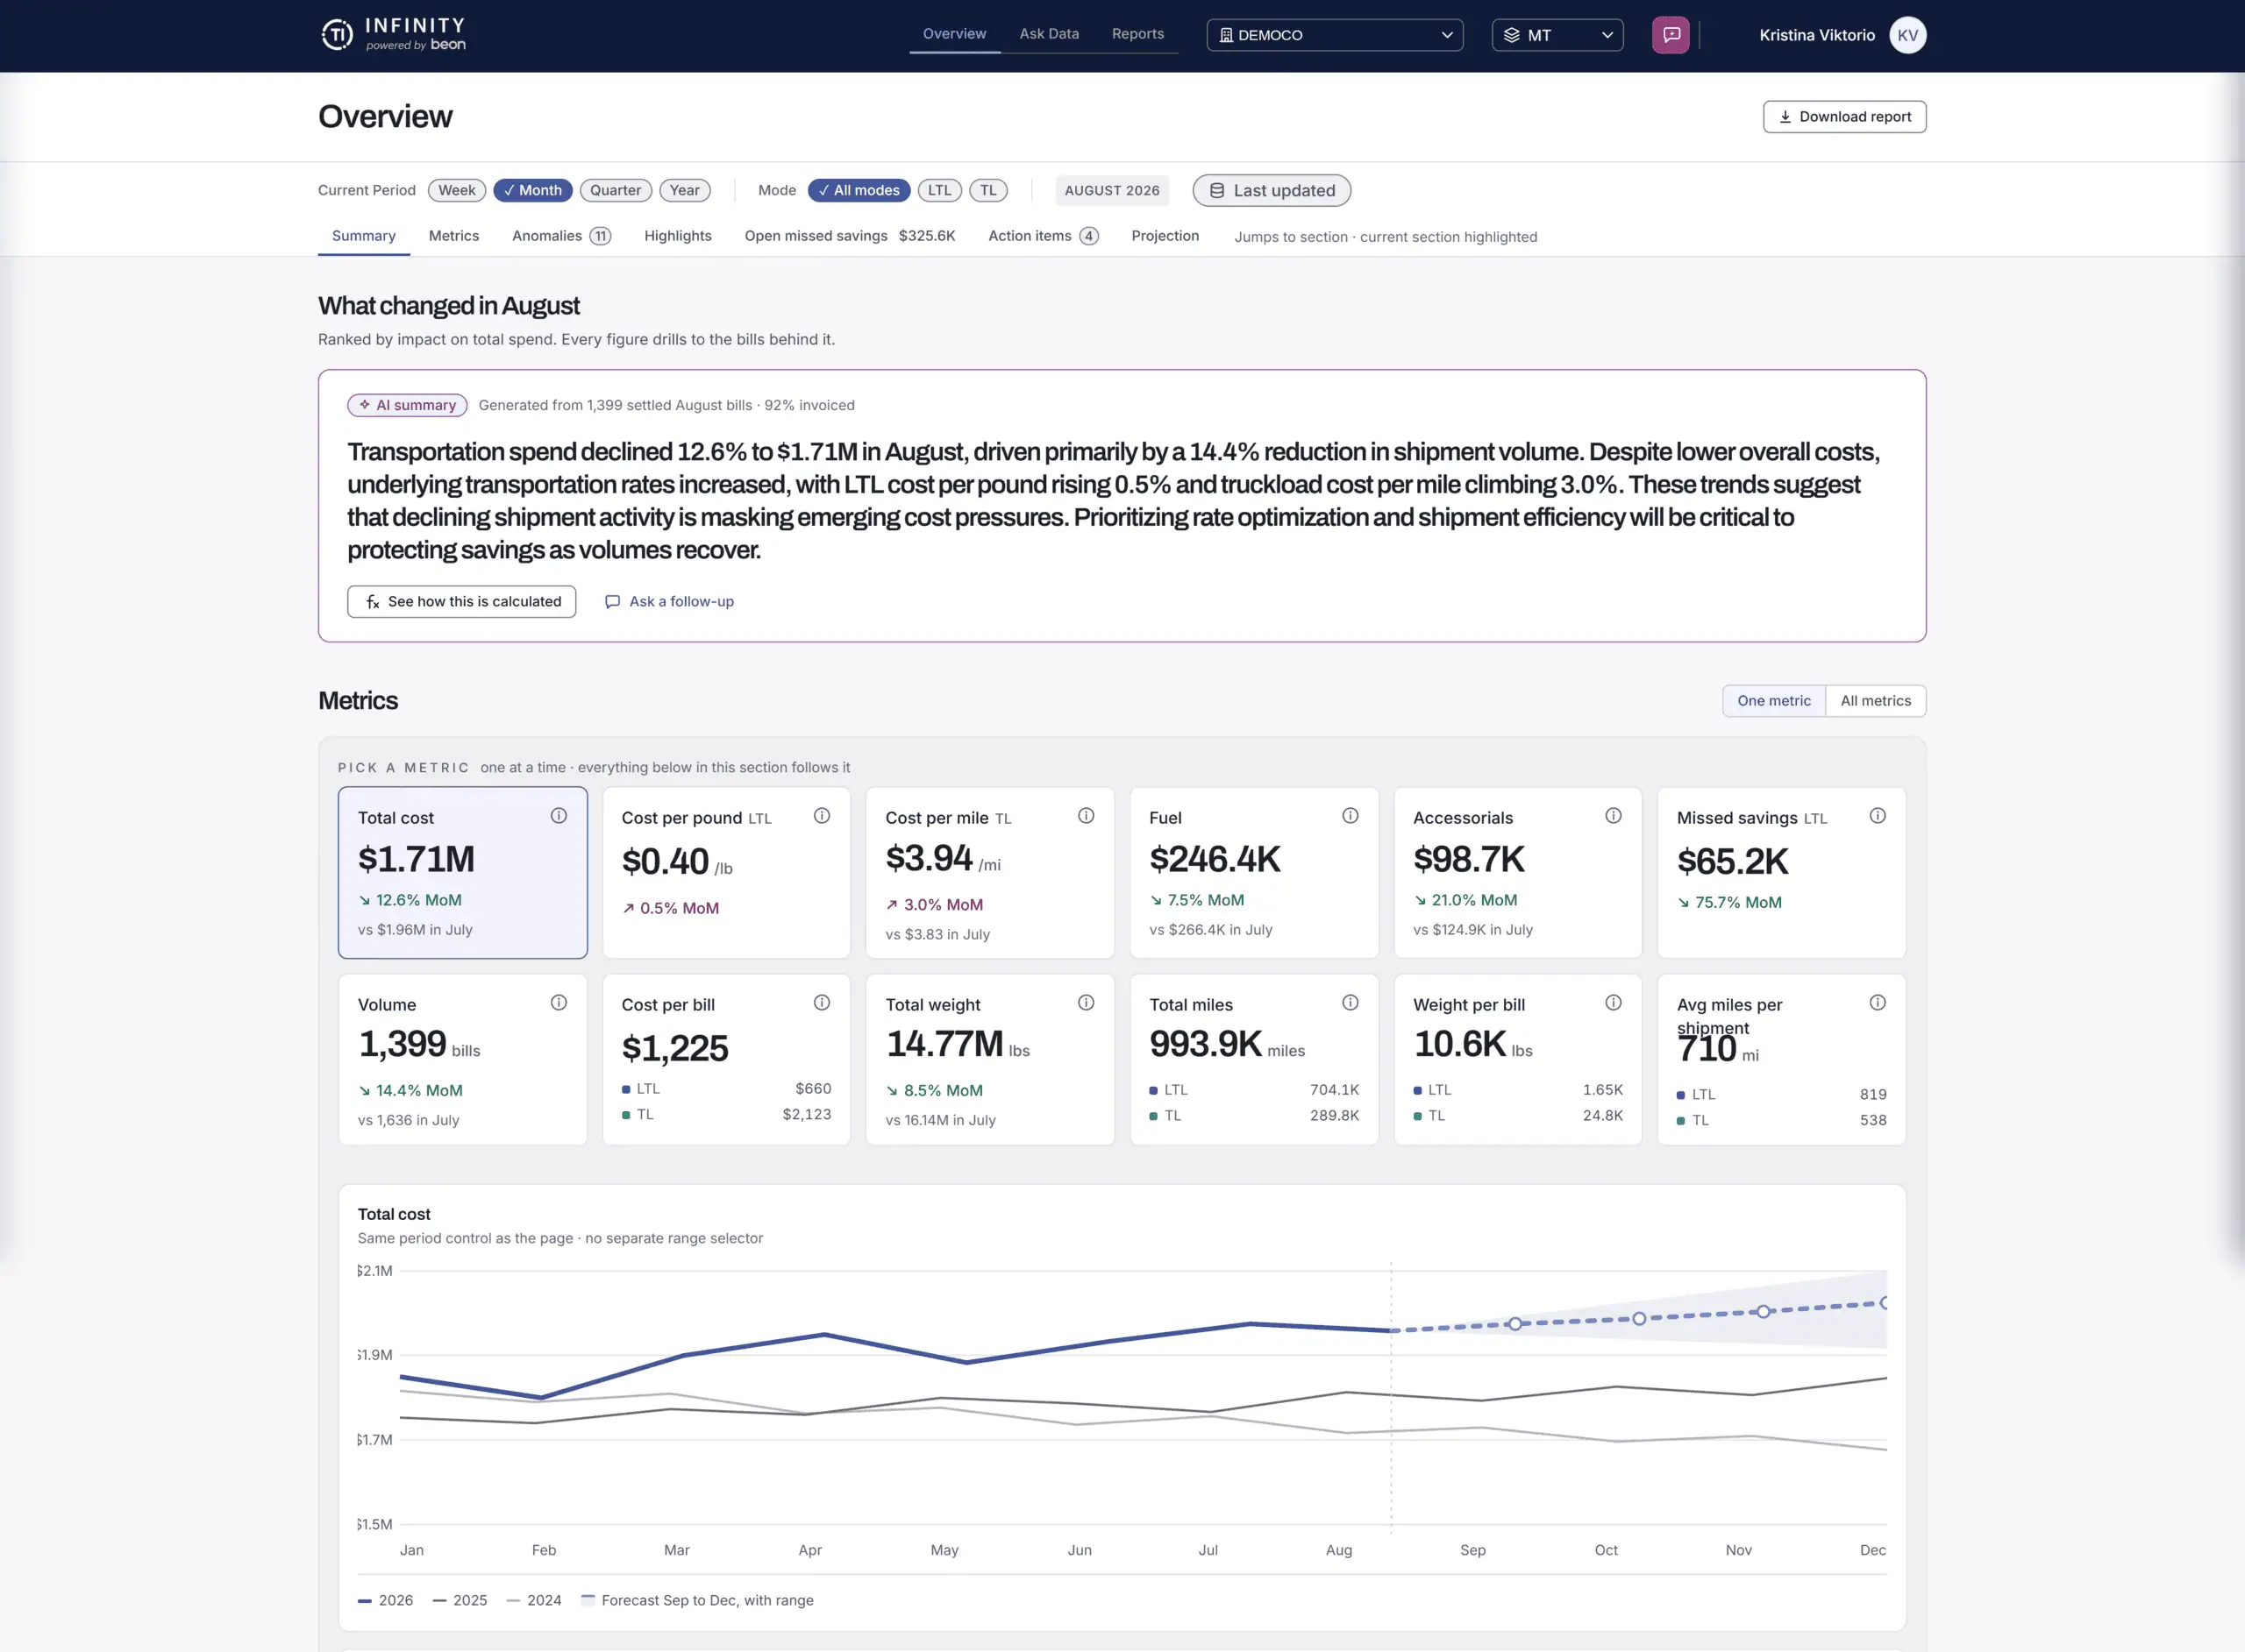The width and height of the screenshot is (2245, 1652).
Task: Open the Reports nav tab
Action: 1137,34
